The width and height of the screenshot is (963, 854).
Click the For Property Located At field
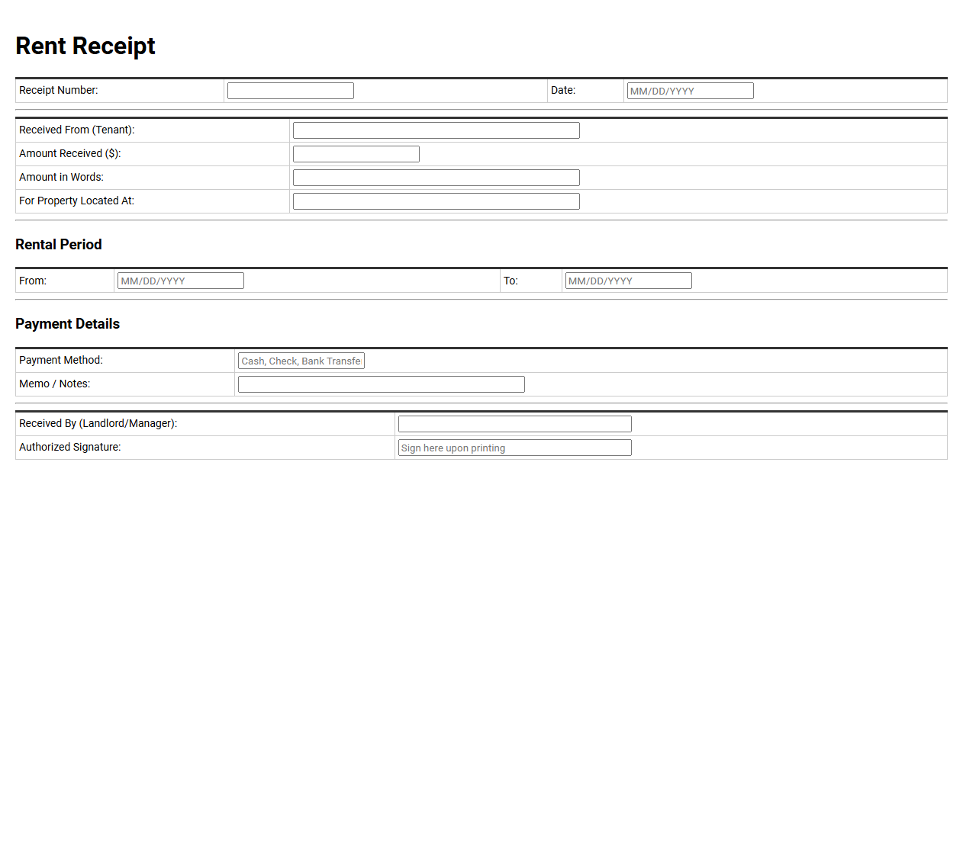coord(436,201)
